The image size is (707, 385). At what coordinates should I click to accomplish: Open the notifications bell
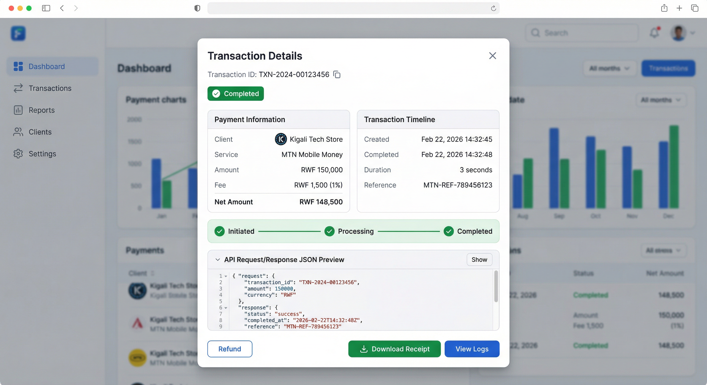pyautogui.click(x=655, y=33)
